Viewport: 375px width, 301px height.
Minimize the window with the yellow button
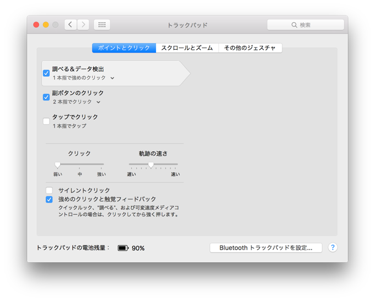[x=46, y=25]
